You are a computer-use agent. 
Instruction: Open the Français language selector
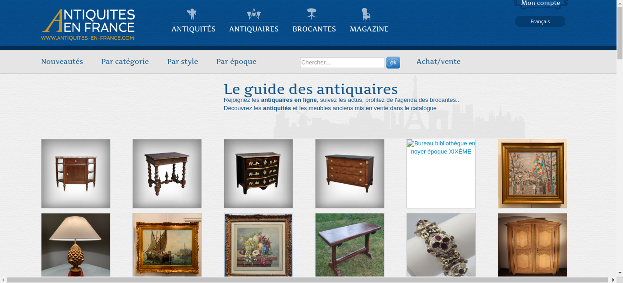tap(540, 22)
